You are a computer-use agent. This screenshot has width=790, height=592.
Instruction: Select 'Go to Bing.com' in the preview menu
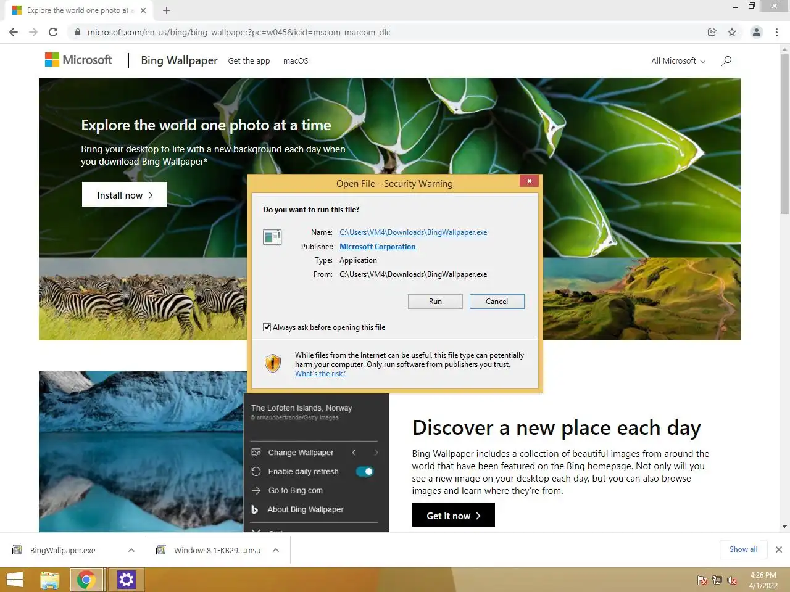pyautogui.click(x=295, y=490)
